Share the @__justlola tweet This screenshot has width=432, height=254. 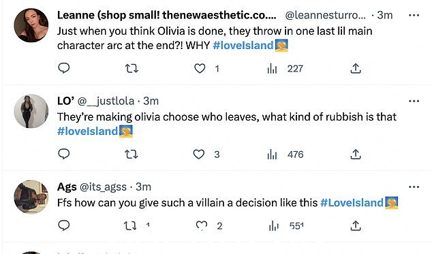coord(356,155)
